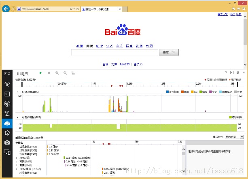Collapse the CPU 利用率 graph

coord(17,92)
